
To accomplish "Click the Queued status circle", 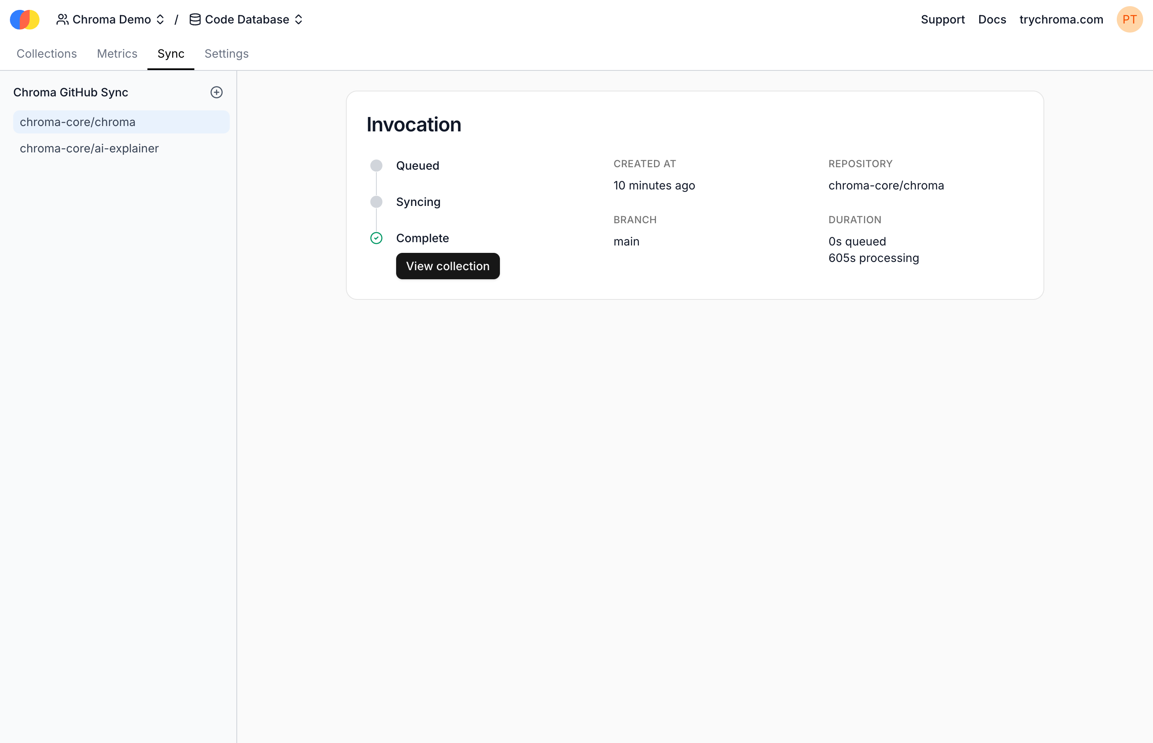I will pyautogui.click(x=376, y=166).
